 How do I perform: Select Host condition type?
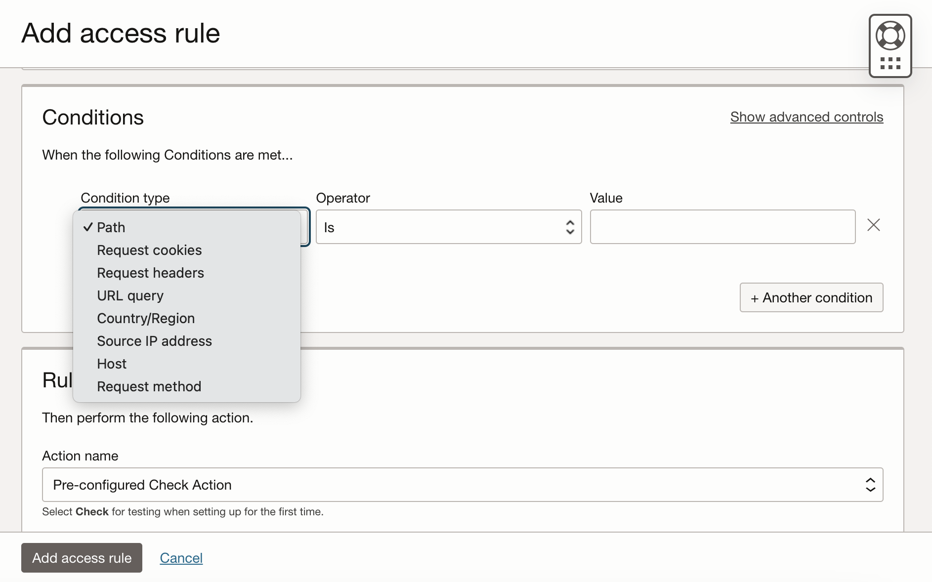click(112, 364)
